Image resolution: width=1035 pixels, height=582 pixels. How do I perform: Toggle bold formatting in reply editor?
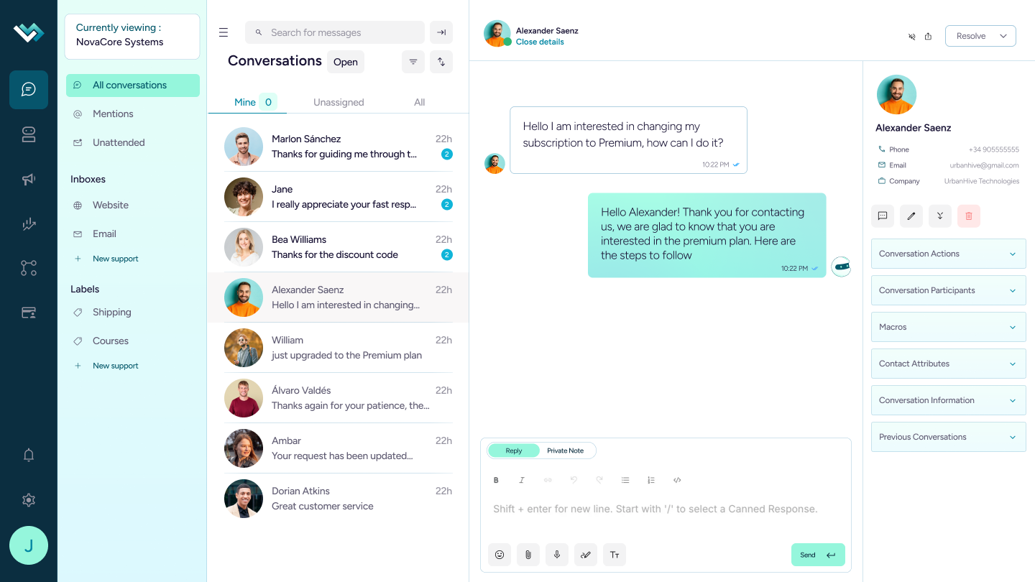pos(496,480)
